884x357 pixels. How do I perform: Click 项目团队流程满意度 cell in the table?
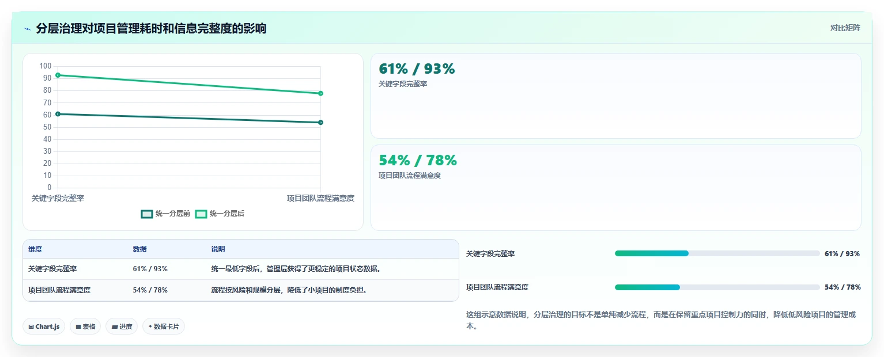click(x=59, y=290)
